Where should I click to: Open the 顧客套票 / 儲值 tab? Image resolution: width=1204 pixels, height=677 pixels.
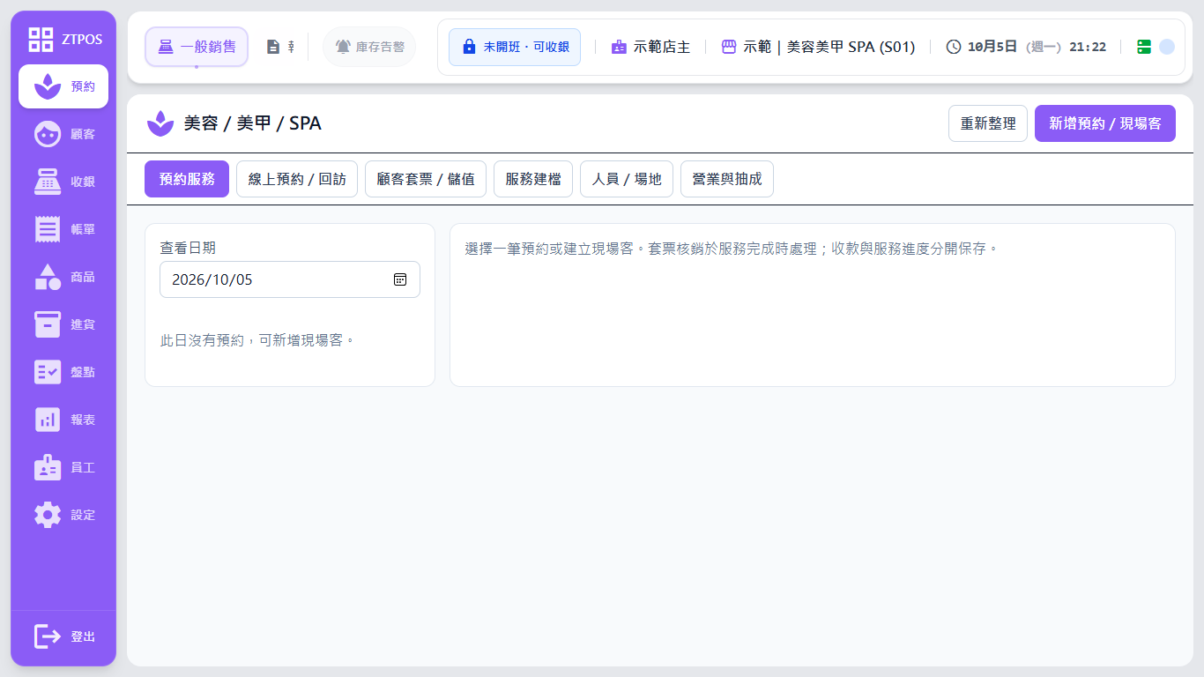point(426,179)
